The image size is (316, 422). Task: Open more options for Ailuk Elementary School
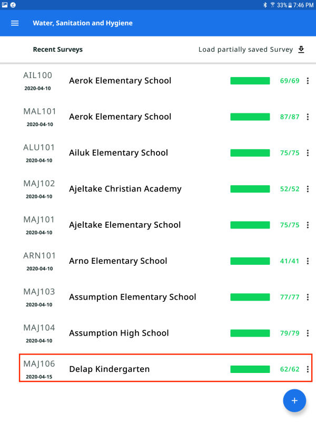(x=308, y=153)
